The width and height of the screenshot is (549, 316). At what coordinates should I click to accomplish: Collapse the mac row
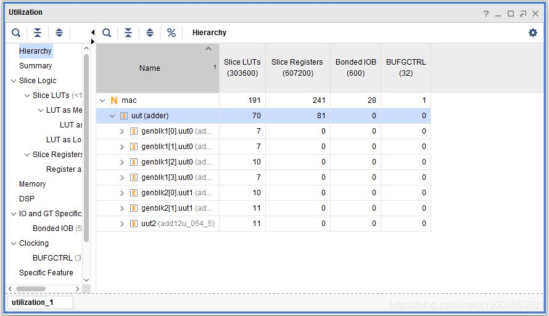click(102, 100)
